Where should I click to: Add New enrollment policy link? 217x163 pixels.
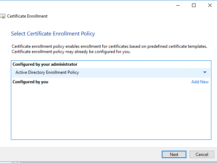[x=200, y=82]
